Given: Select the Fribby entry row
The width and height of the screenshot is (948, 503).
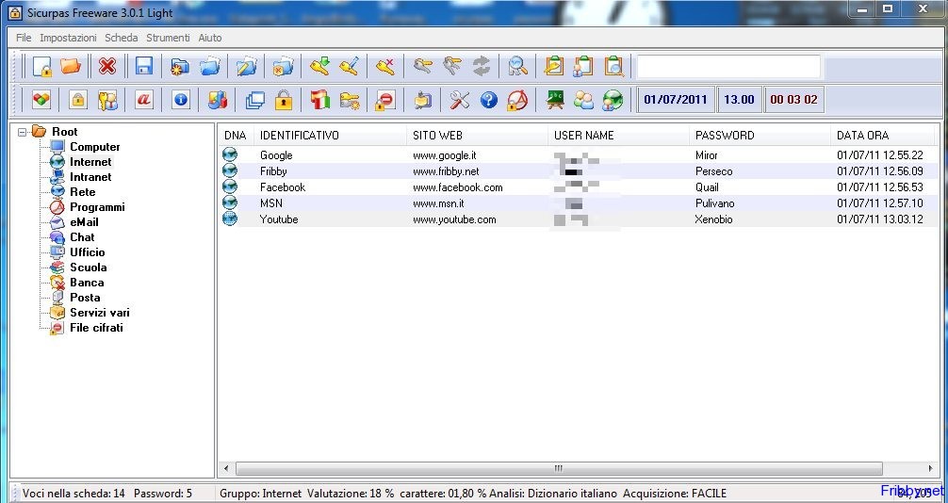Looking at the screenshot, I should pos(578,171).
